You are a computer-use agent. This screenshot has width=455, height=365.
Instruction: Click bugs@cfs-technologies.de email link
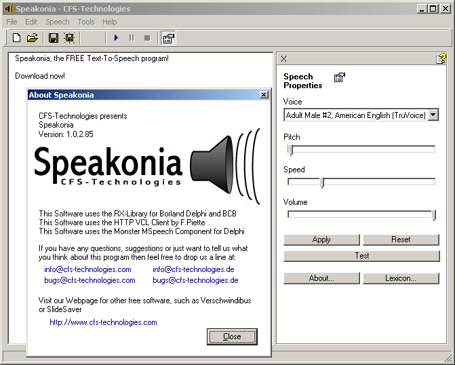point(195,280)
